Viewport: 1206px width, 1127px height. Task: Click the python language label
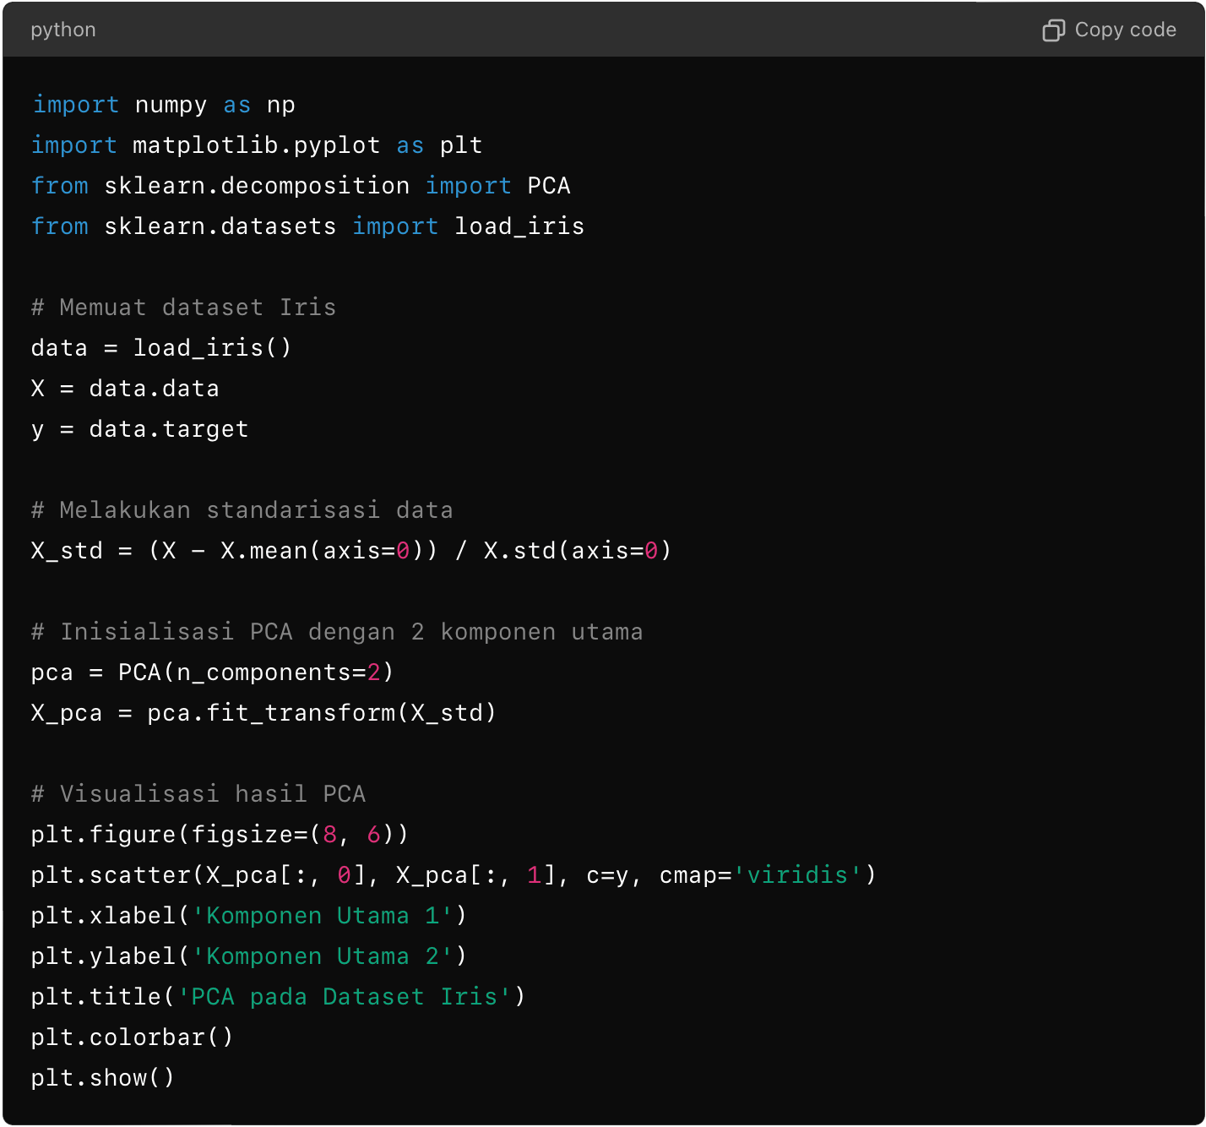[62, 30]
